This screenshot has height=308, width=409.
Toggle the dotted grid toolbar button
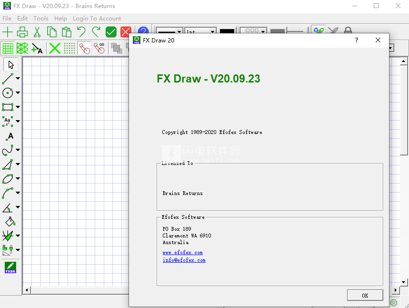tap(70, 48)
